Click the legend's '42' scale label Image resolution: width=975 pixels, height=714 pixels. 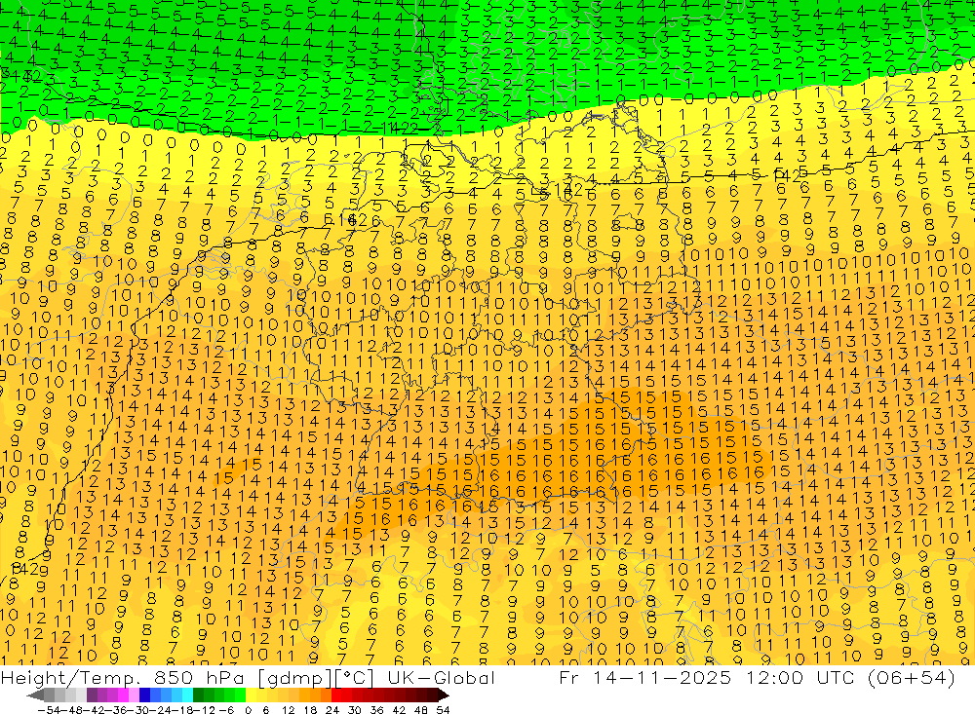coord(399,710)
